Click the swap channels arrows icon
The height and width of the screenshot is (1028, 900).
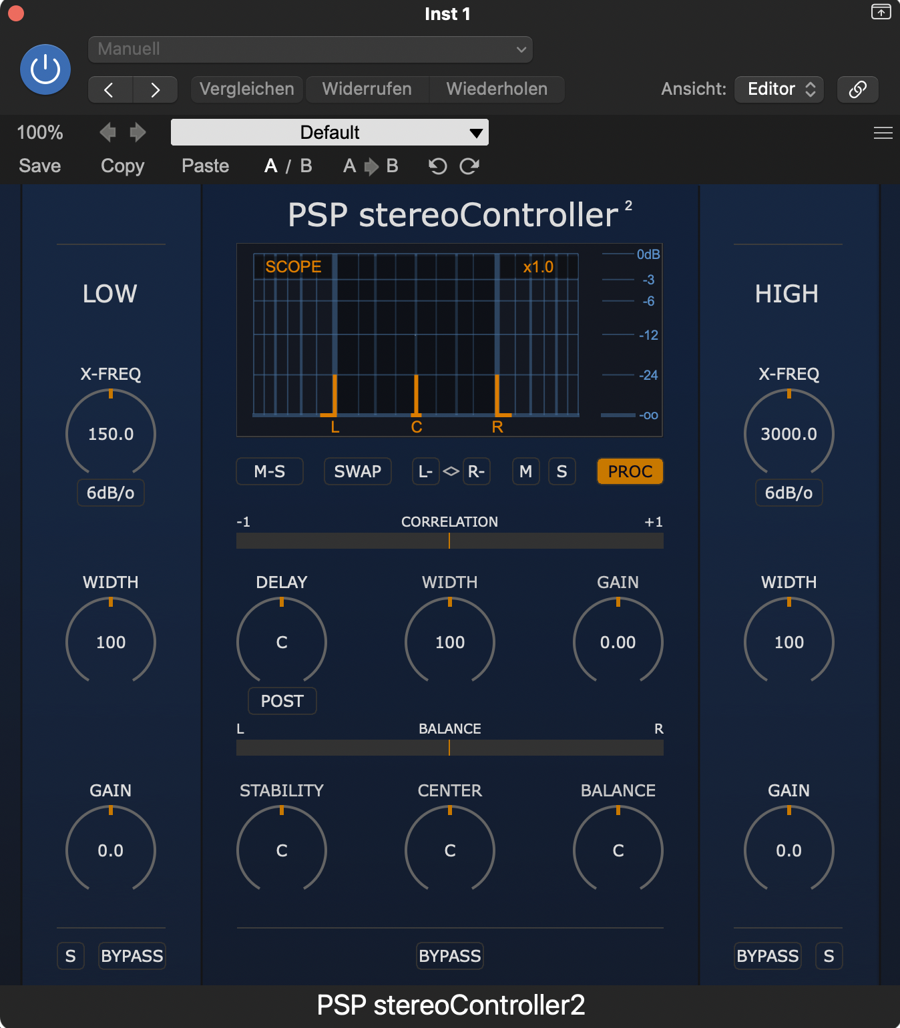point(451,471)
